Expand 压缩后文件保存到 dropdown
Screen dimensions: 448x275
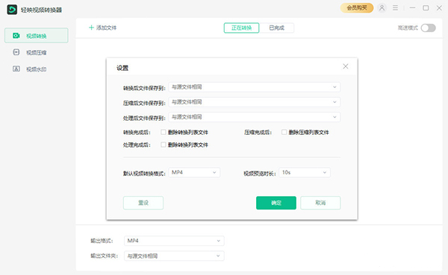255,102
